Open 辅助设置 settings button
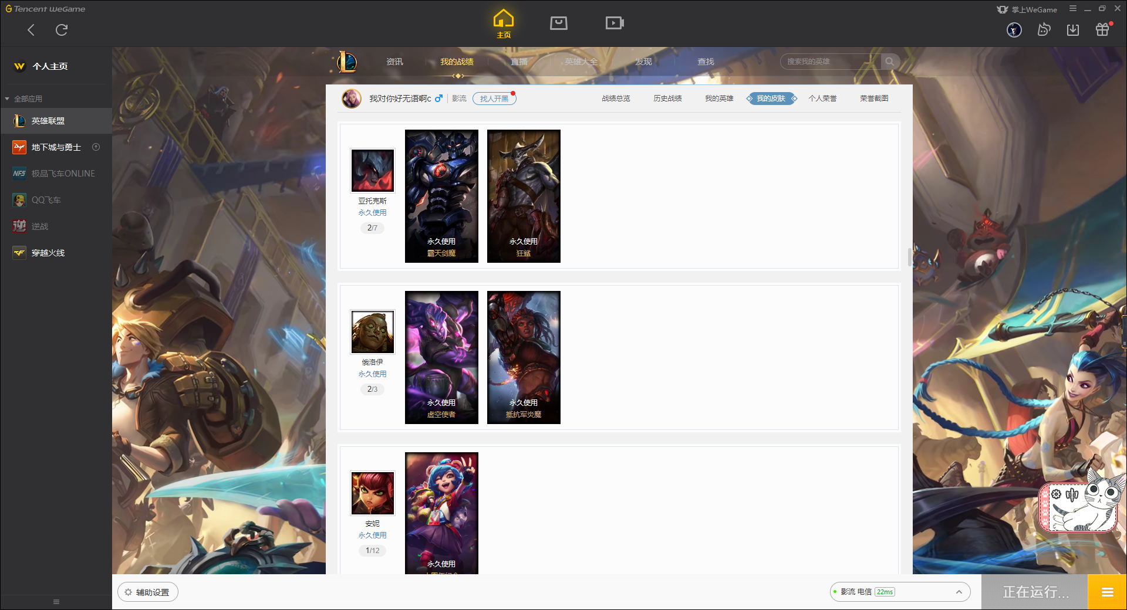 (148, 592)
